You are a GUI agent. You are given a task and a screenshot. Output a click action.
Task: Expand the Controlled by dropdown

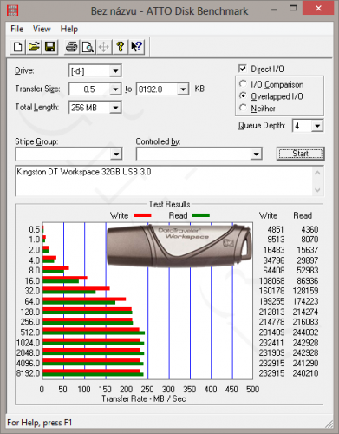[256, 154]
